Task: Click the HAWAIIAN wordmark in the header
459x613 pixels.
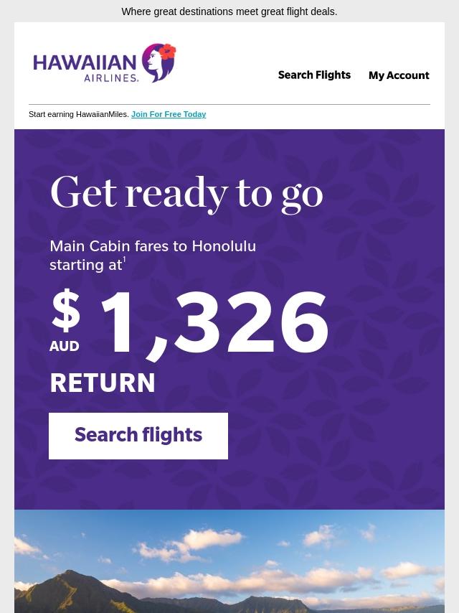Action: click(x=85, y=62)
